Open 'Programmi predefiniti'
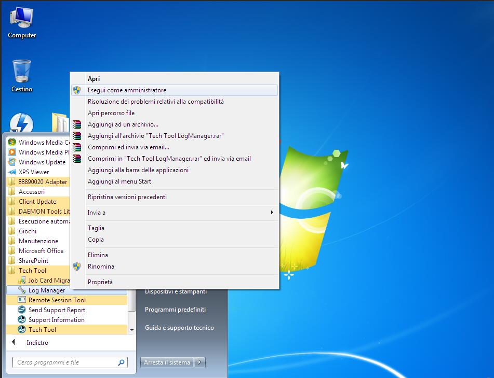Screen dimensions: 494x378 tap(175, 310)
